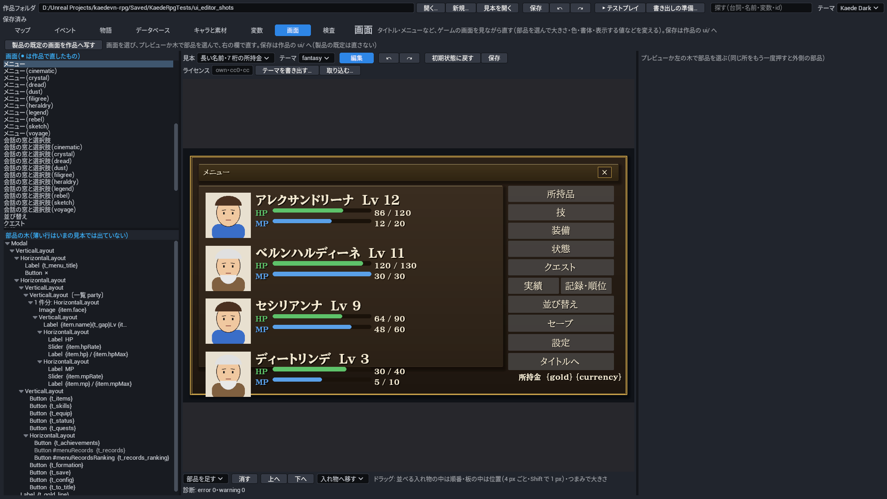Click アレクサンドリーナ face portrait
This screenshot has width=887, height=499.
228,215
